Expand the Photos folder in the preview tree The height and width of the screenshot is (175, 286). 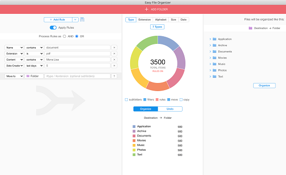point(210,70)
